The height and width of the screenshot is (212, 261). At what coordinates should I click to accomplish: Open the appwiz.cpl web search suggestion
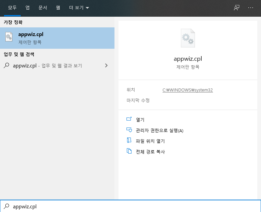(57, 66)
